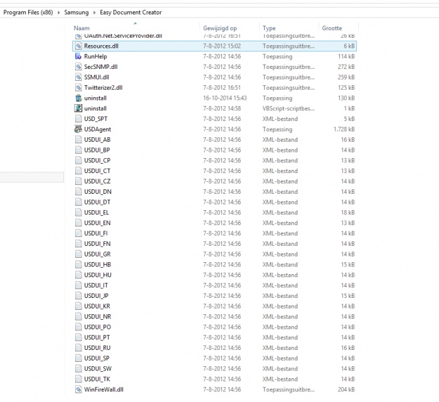Click the 1.728 kB size of USDAgent
This screenshot has width=439, height=402.
point(344,129)
